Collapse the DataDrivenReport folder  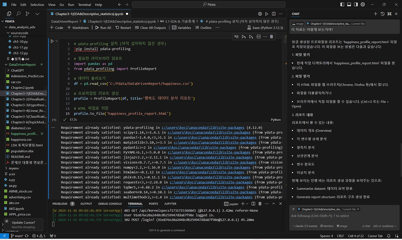(7, 65)
